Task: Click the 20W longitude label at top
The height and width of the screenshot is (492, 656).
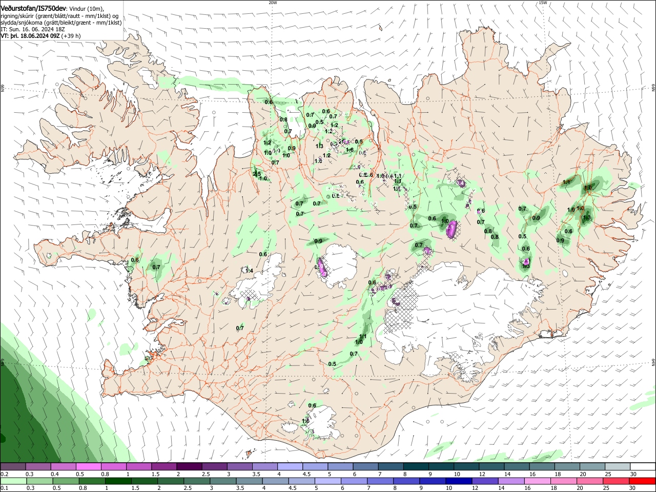Action: point(273,3)
